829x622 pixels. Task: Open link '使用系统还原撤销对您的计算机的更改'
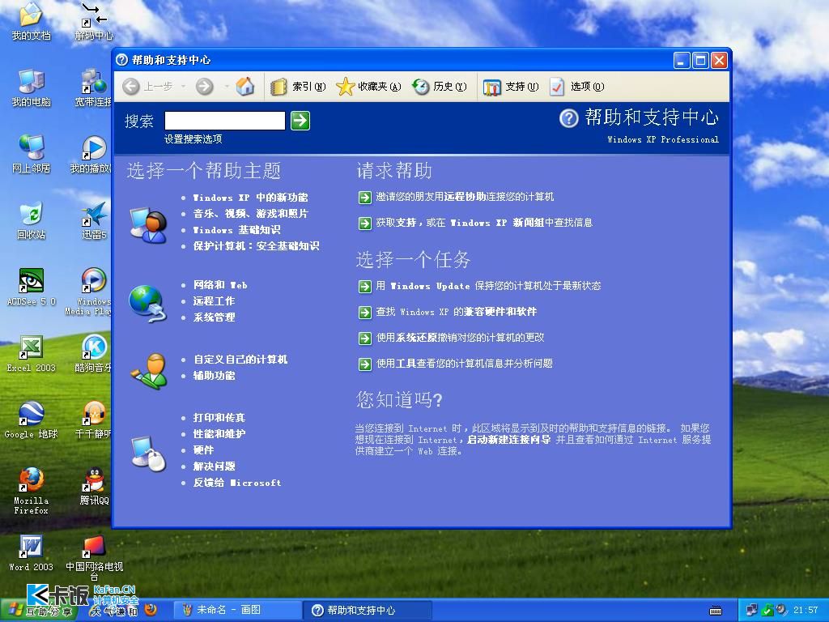460,338
